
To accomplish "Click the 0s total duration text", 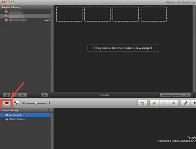I will 104,95.
